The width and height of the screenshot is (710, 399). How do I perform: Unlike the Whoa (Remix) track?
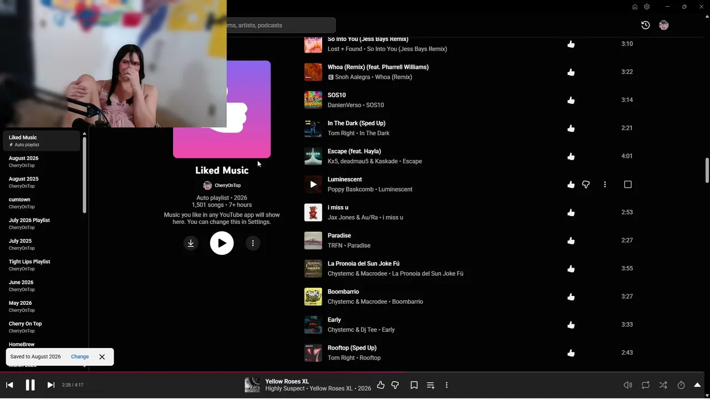tap(571, 72)
